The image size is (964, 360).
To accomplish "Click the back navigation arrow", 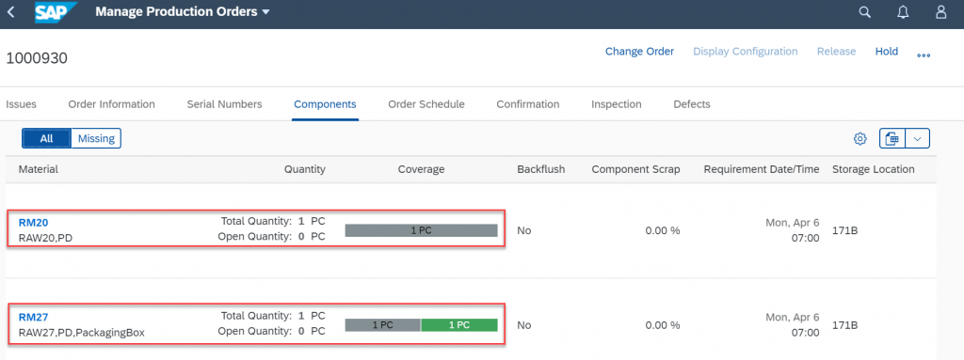I will pyautogui.click(x=11, y=11).
